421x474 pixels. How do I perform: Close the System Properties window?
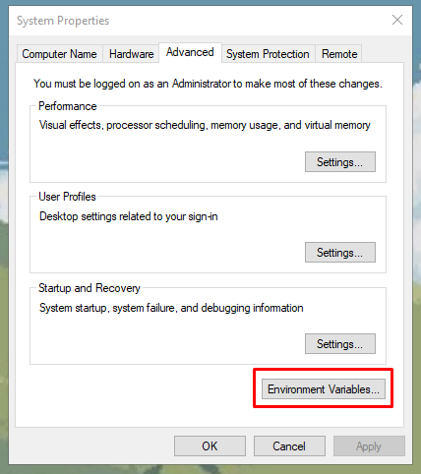click(397, 20)
